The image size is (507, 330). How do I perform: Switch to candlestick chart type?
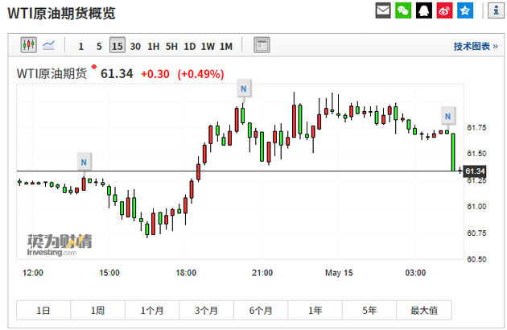pos(29,44)
